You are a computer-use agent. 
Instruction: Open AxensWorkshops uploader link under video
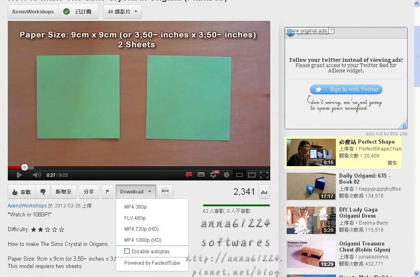[x=27, y=206]
